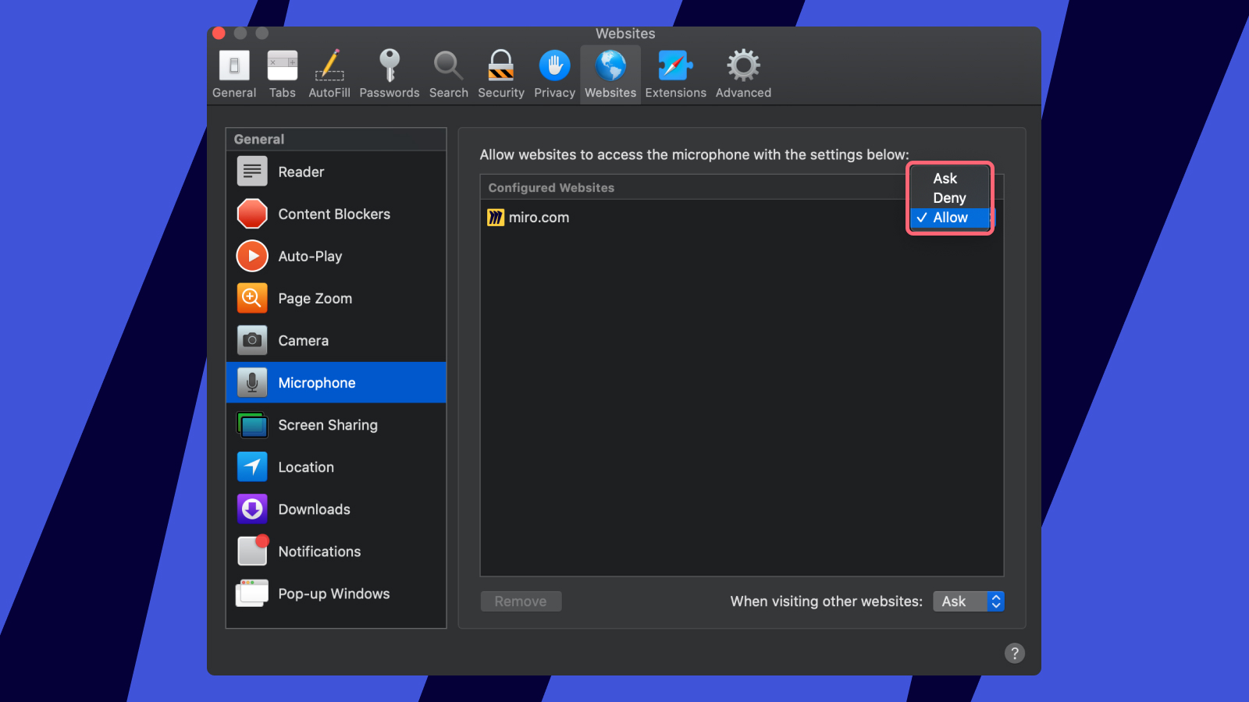Image resolution: width=1249 pixels, height=702 pixels.
Task: Open the General preferences pane icon
Action: click(234, 66)
